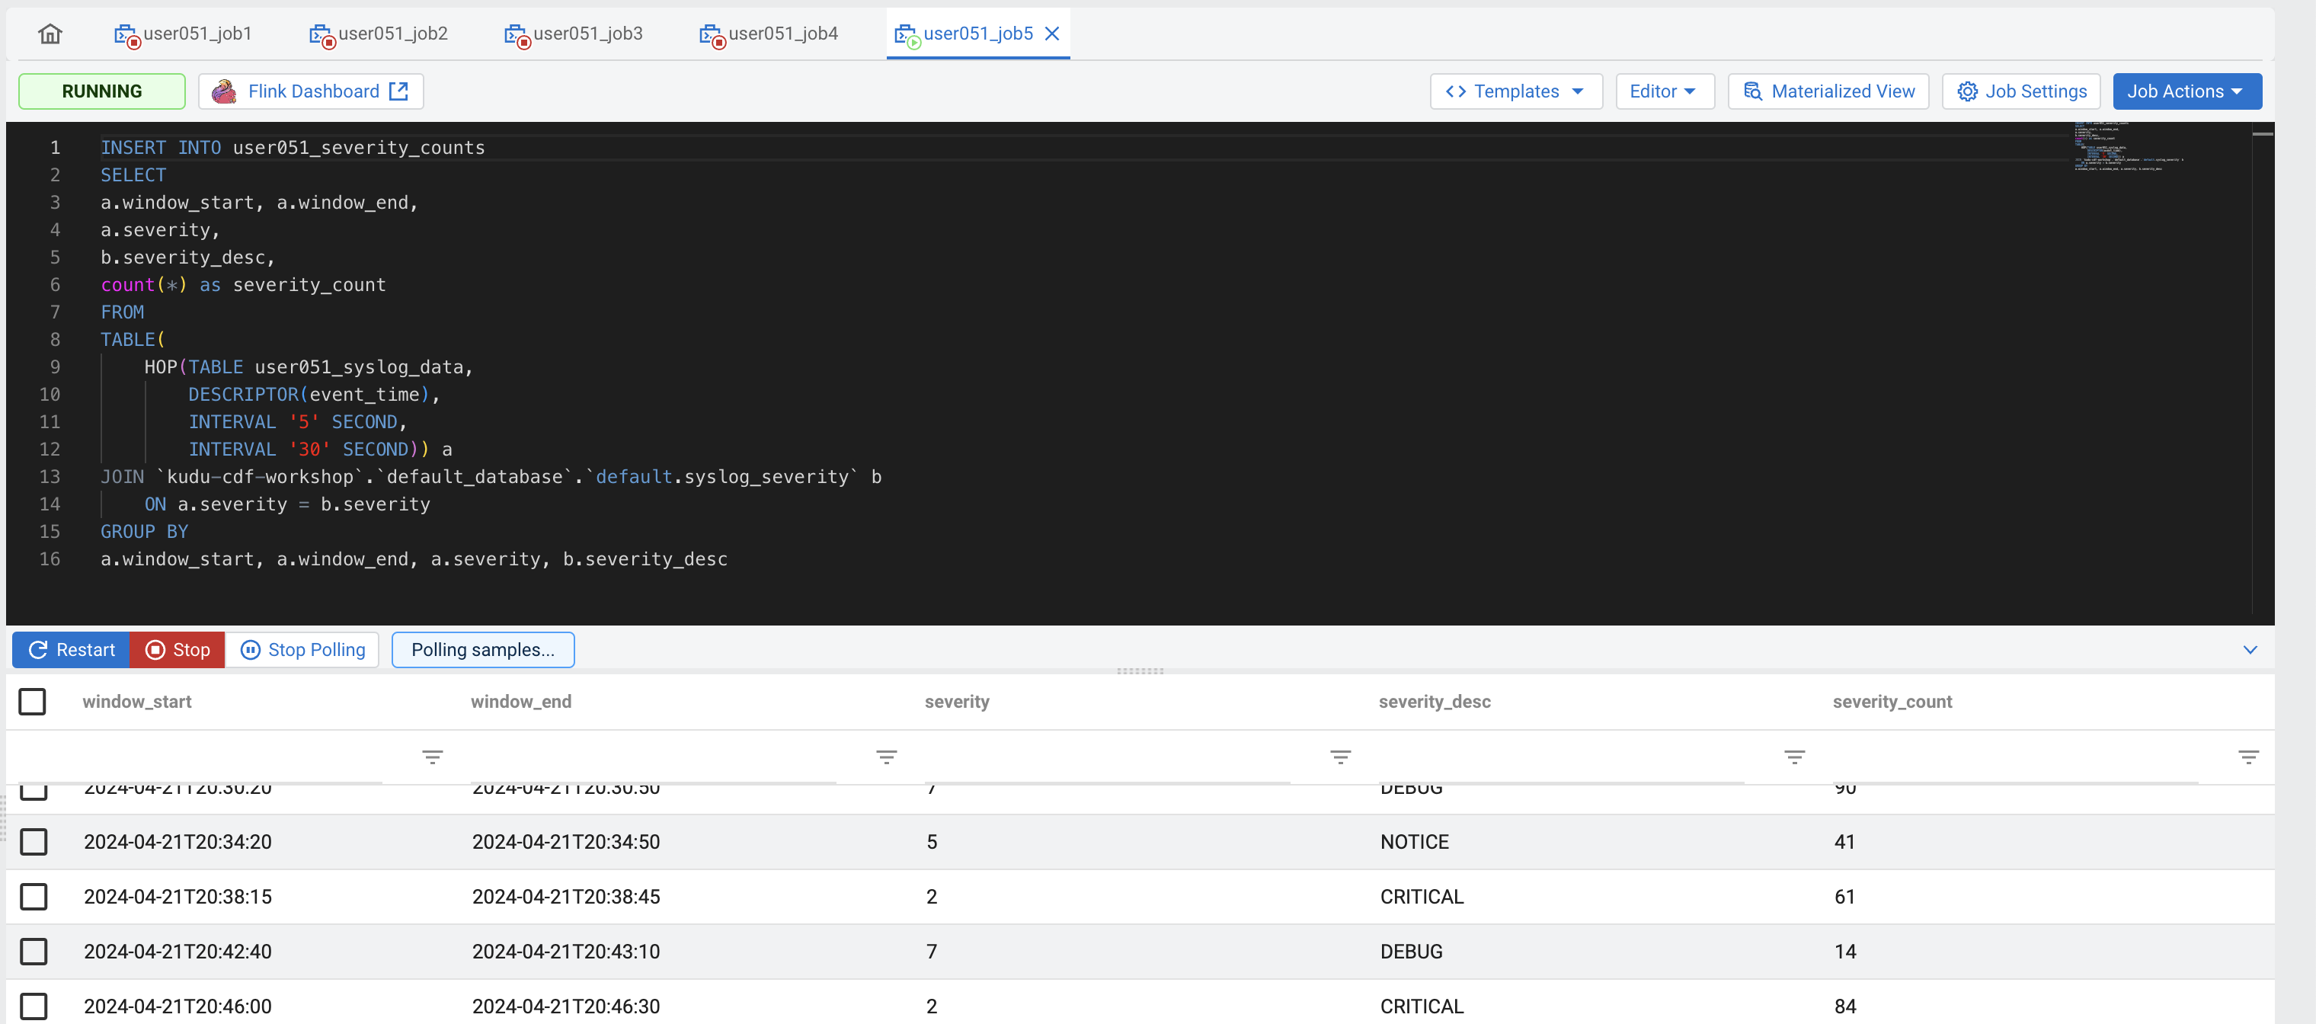2316x1024 pixels.
Task: Click the filter icon under window_start column
Action: click(x=433, y=757)
